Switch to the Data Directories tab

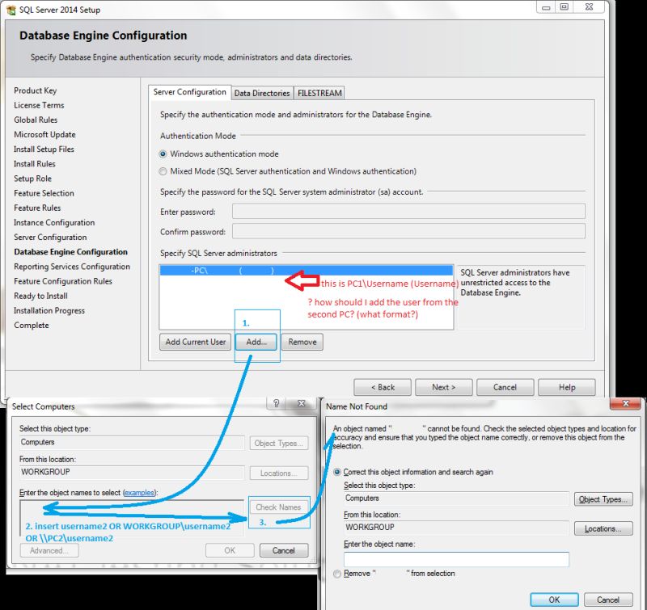tap(262, 93)
